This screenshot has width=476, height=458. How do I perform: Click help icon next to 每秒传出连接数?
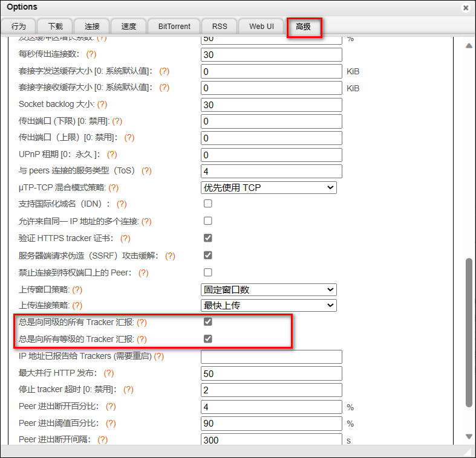click(91, 54)
